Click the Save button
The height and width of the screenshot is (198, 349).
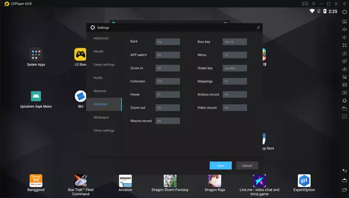coord(220,166)
